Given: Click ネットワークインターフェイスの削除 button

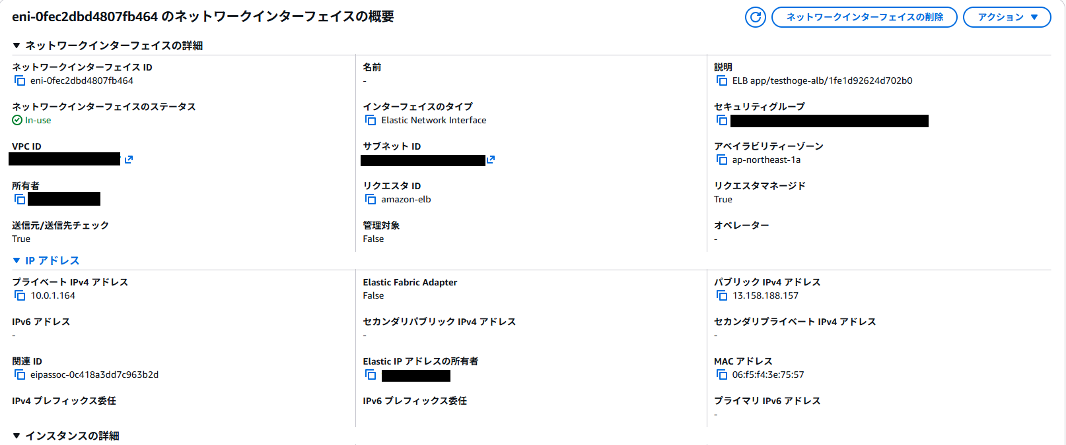Looking at the screenshot, I should (864, 17).
